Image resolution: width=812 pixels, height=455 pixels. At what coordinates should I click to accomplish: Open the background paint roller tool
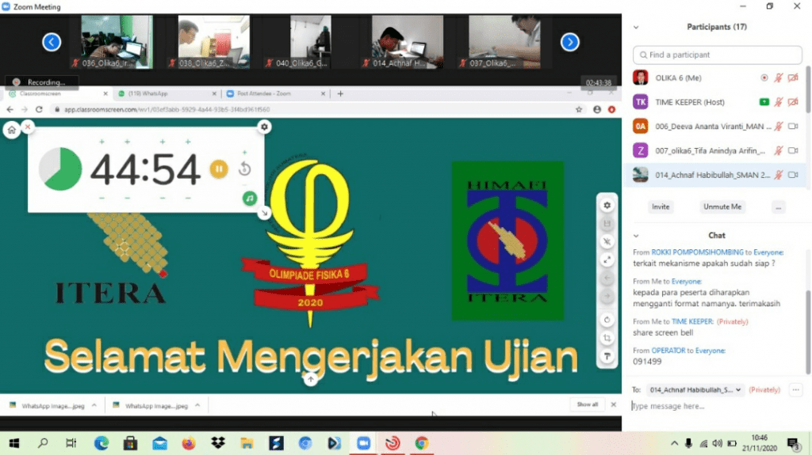(607, 356)
